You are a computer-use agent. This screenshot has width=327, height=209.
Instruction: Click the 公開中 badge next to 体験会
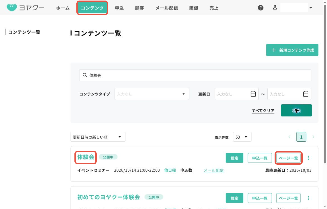pyautogui.click(x=108, y=157)
